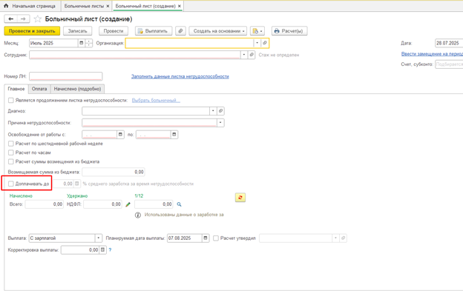Image resolution: width=463 pixels, height=291 pixels.
Task: Click info icon near earnings data note
Action: 137,215
